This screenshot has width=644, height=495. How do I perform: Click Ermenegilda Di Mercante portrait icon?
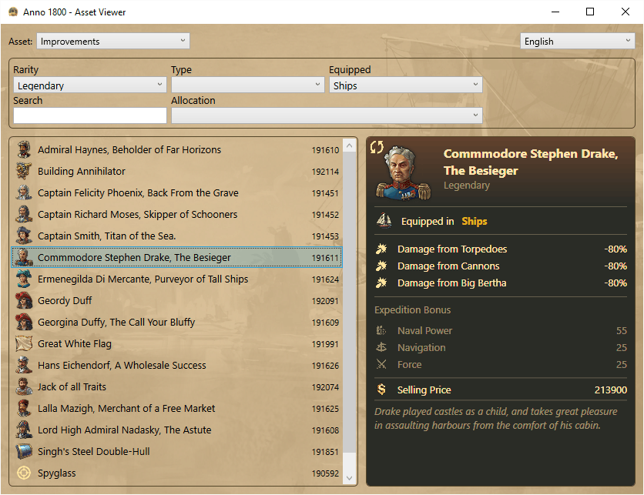(24, 279)
